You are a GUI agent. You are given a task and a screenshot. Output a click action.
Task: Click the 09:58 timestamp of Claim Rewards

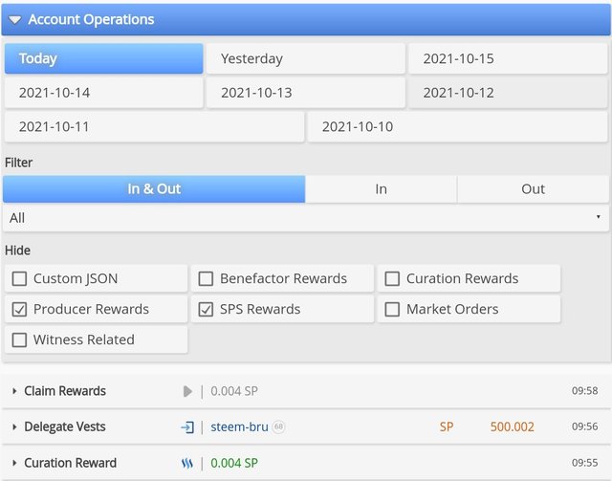(x=584, y=391)
